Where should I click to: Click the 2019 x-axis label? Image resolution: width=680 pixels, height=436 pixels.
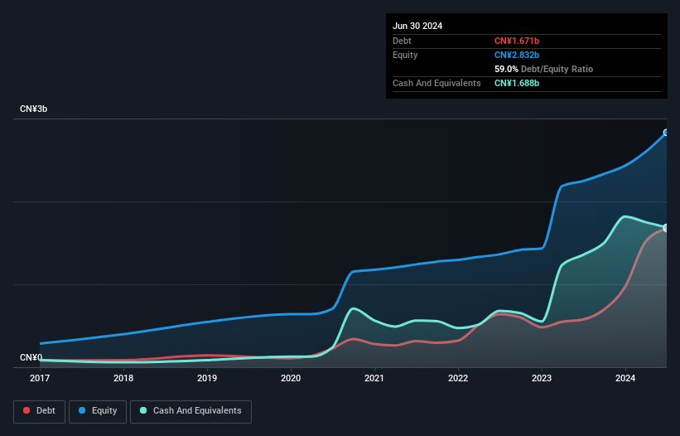[x=207, y=378]
